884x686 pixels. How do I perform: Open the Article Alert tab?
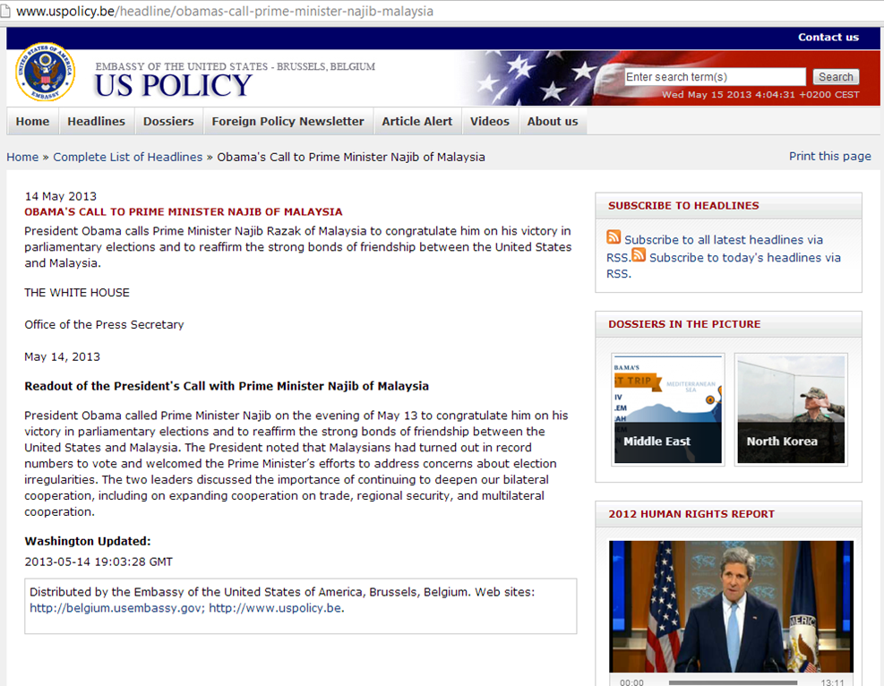pos(417,121)
